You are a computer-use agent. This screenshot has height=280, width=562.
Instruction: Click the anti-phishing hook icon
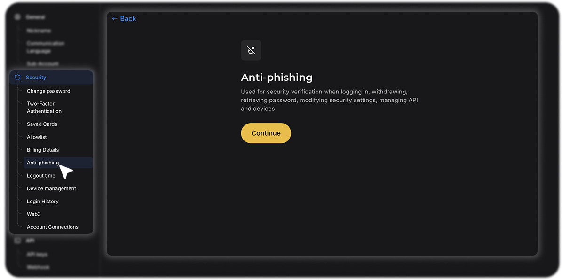point(251,50)
